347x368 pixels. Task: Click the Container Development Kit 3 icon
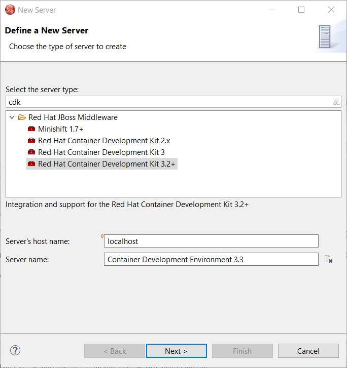pos(31,152)
